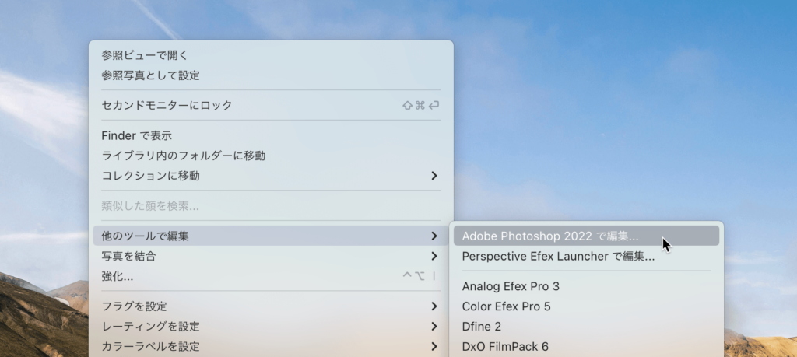
Task: Select 参照写真として設定 menu entry
Action: [x=271, y=75]
